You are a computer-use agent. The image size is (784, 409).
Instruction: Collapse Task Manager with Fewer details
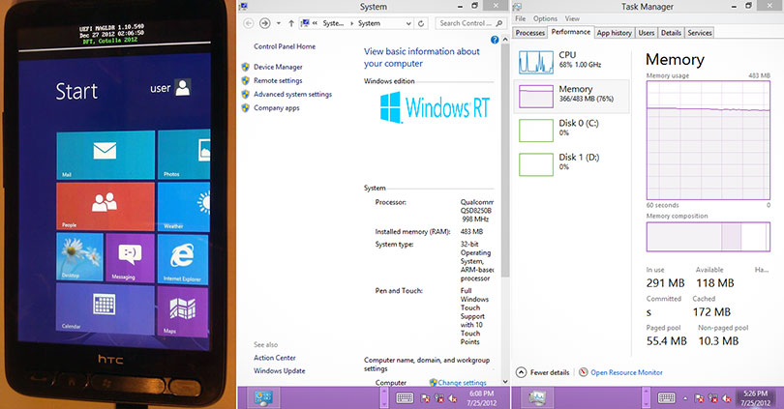(x=545, y=372)
